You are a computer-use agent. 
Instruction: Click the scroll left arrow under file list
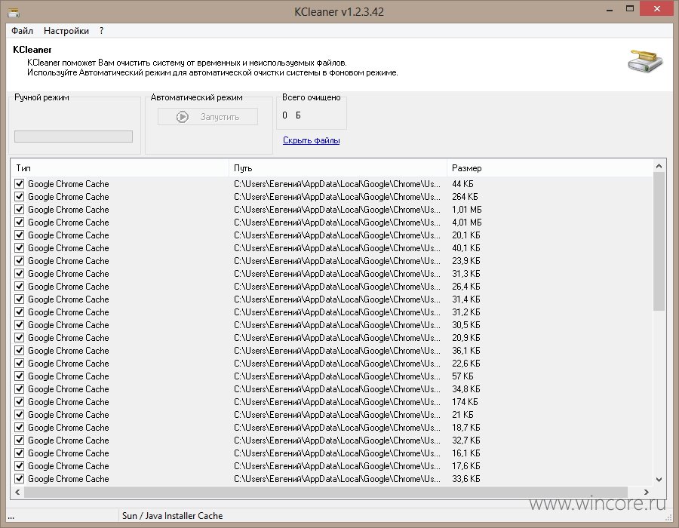click(17, 492)
